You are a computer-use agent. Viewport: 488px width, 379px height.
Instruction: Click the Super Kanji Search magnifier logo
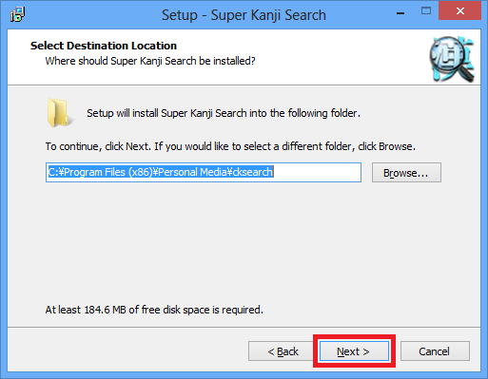click(x=452, y=59)
